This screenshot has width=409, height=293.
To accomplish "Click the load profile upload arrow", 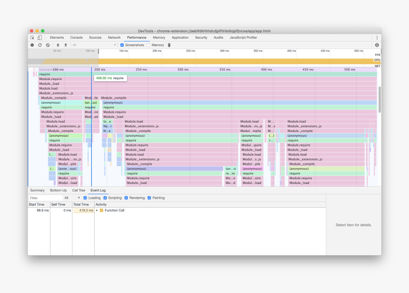I will point(58,45).
